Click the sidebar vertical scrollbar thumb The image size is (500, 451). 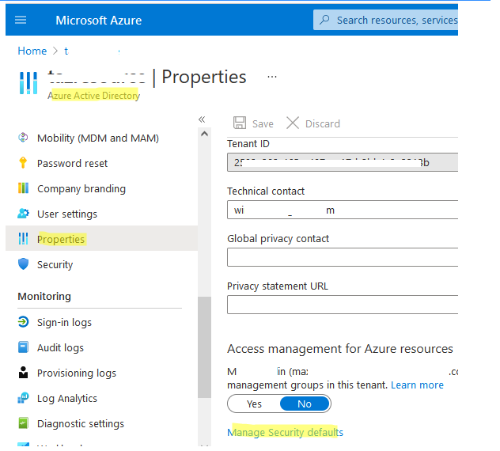[x=204, y=347]
